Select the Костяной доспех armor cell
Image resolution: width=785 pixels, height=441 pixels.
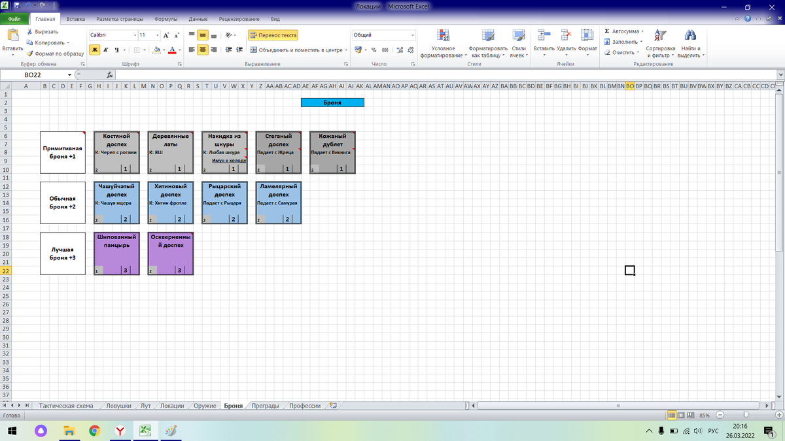(x=116, y=139)
